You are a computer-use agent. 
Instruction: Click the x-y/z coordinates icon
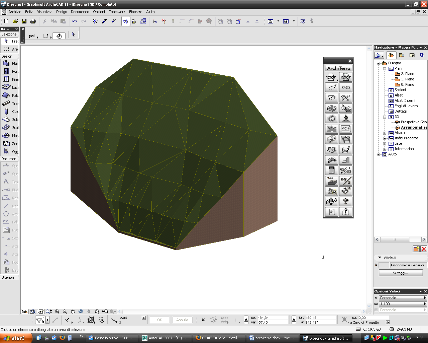(346, 181)
